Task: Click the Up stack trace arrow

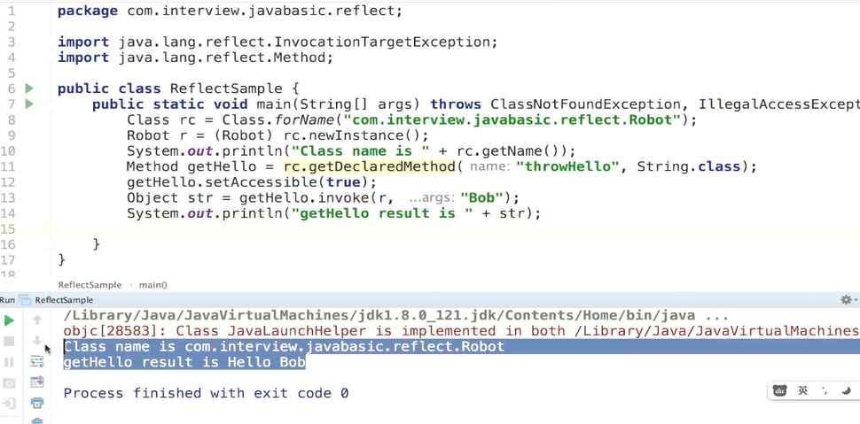Action: pyautogui.click(x=36, y=320)
